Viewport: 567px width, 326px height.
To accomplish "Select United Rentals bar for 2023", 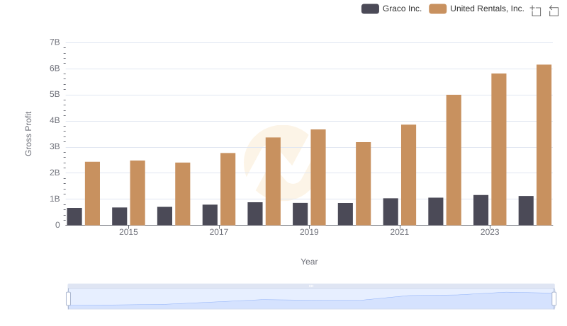I will 499,149.
